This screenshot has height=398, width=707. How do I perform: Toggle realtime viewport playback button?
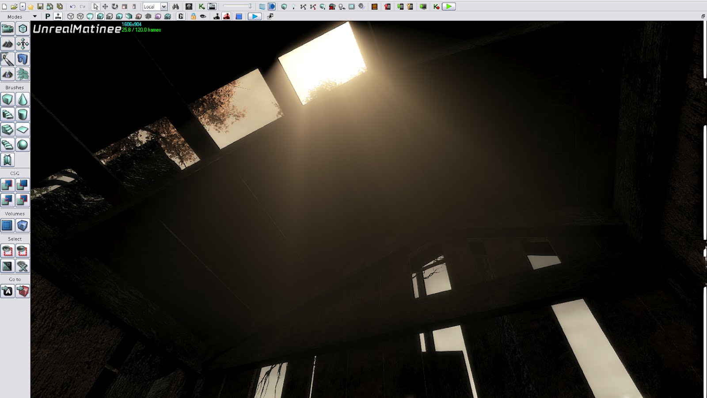pos(255,16)
